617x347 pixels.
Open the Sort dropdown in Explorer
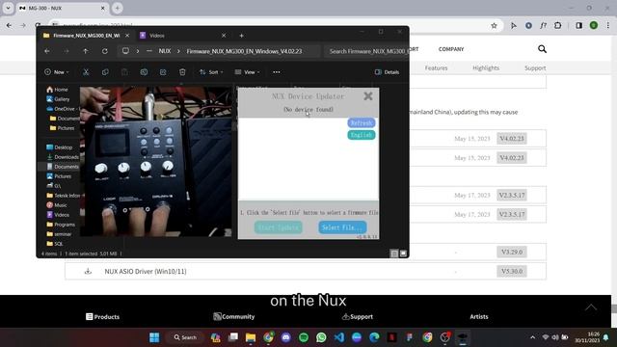pyautogui.click(x=211, y=72)
